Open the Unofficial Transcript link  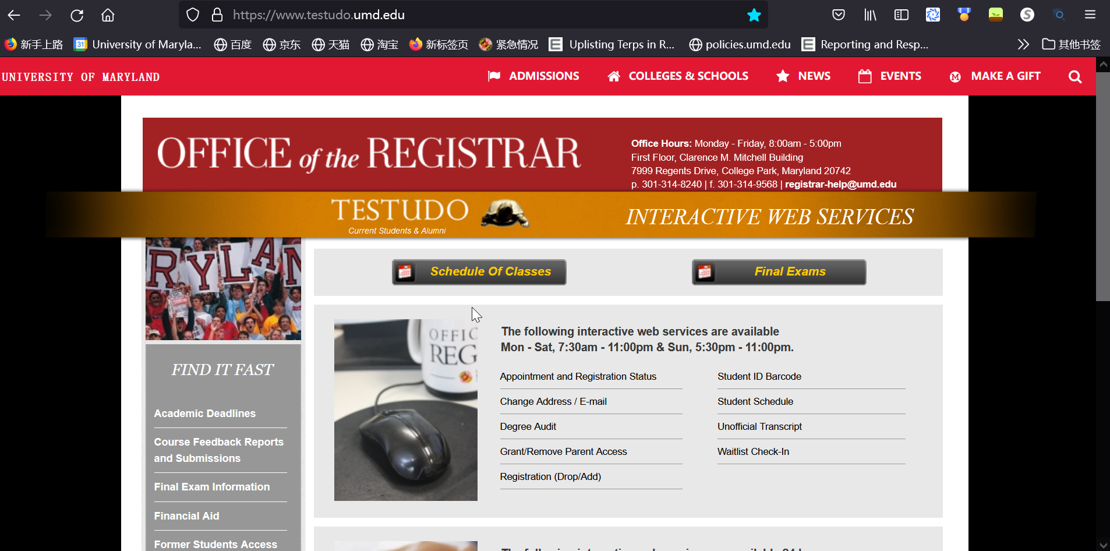pyautogui.click(x=759, y=426)
